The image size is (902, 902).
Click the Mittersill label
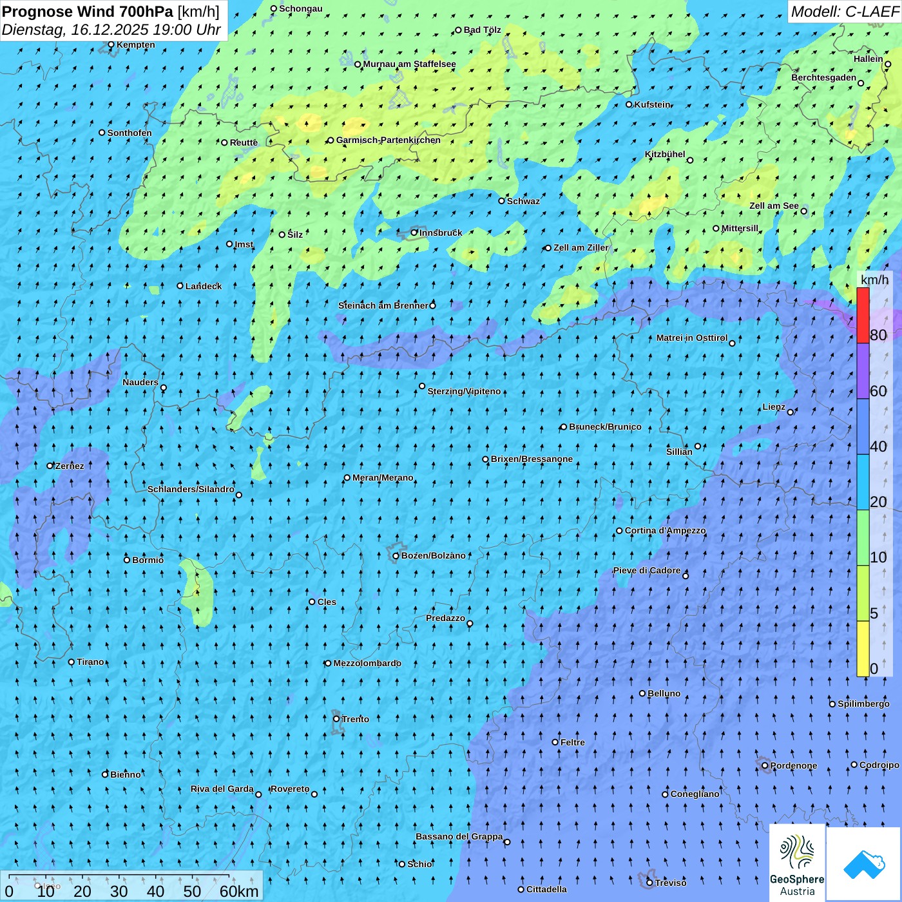point(740,228)
